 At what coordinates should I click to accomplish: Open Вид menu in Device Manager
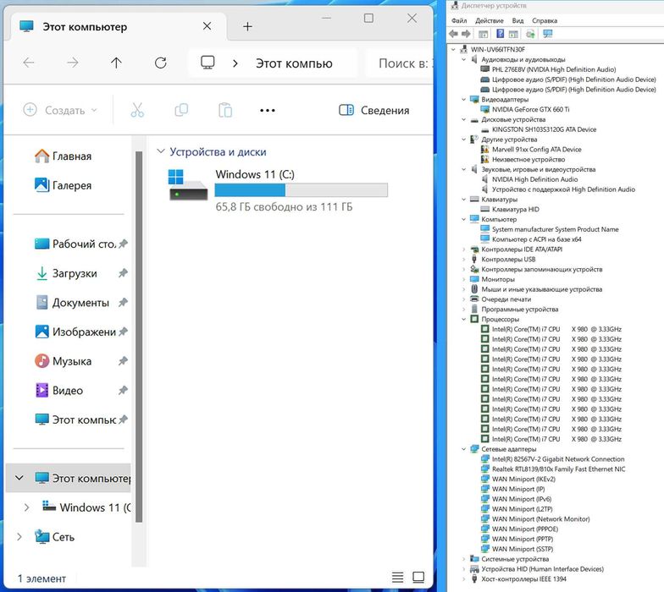[518, 20]
